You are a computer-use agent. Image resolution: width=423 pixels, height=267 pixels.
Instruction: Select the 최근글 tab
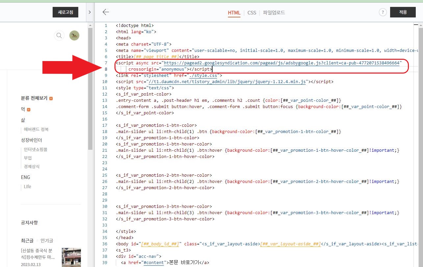point(27,241)
